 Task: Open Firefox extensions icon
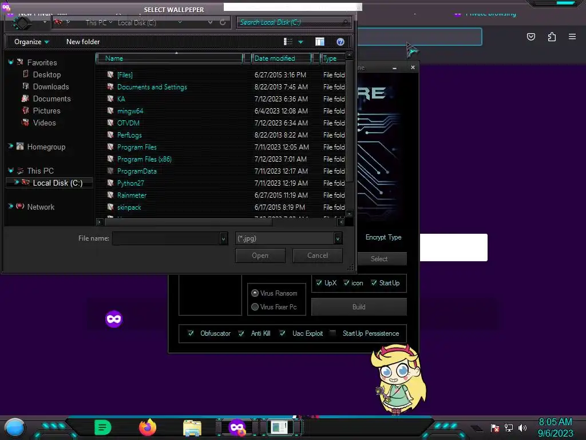(x=552, y=37)
